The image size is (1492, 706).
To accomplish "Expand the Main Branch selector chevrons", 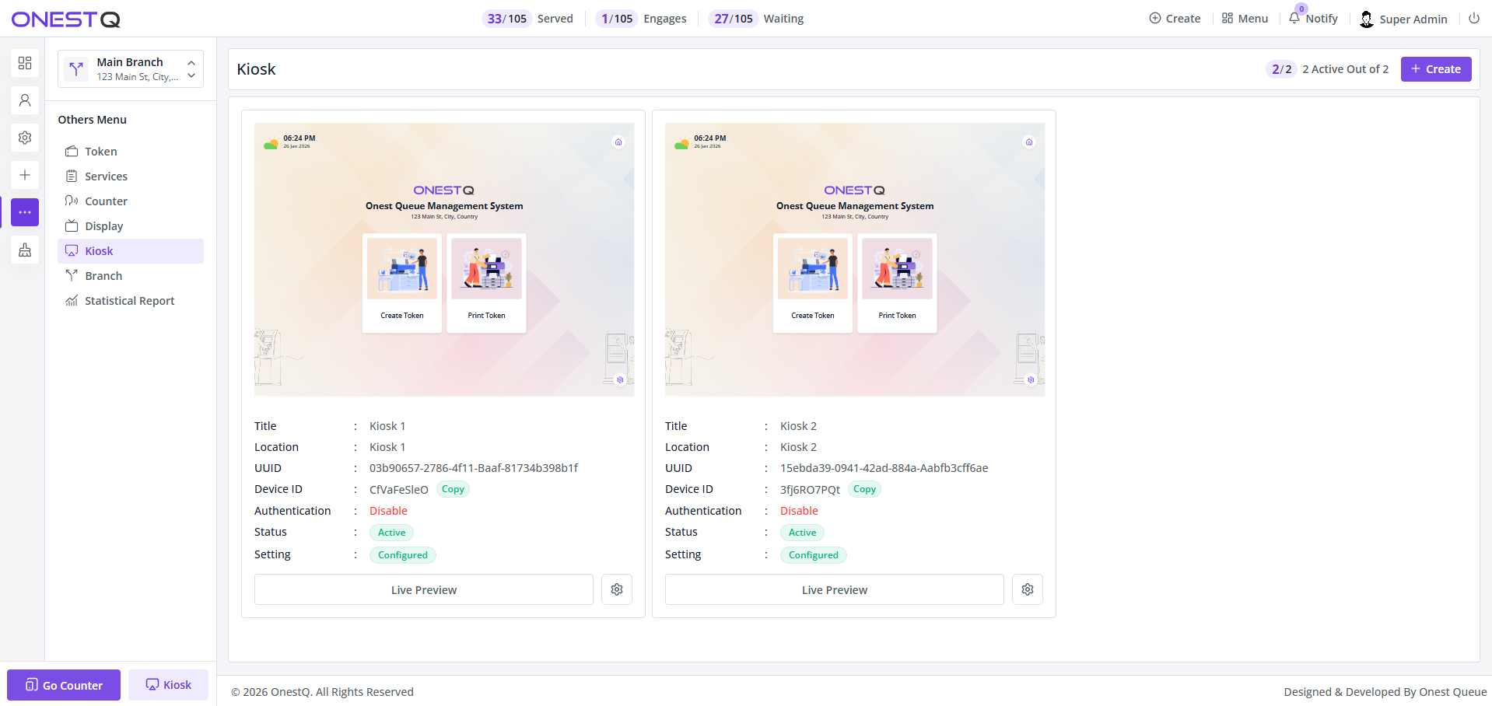I will pyautogui.click(x=191, y=69).
